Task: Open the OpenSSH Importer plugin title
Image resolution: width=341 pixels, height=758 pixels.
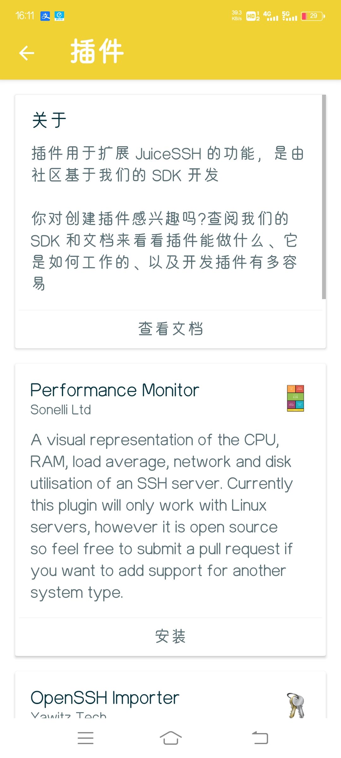Action: [105, 698]
